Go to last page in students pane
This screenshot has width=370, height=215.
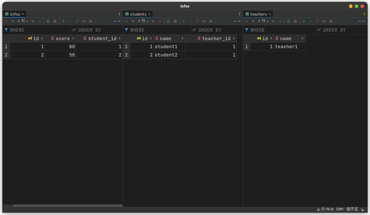[160, 21]
